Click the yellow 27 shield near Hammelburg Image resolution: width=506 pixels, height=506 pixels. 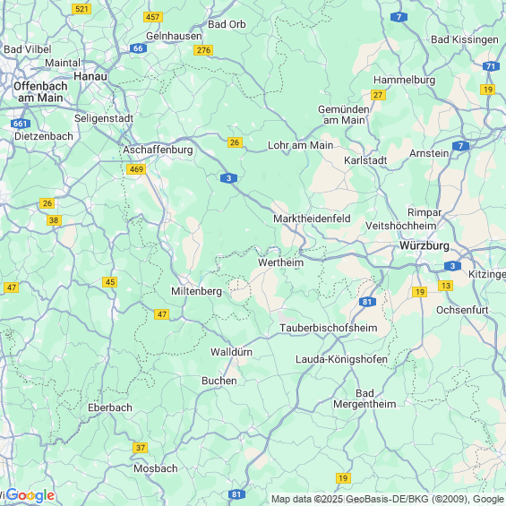378,95
